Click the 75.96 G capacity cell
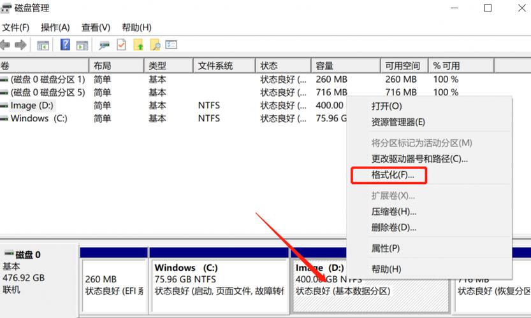The width and height of the screenshot is (531, 318). [x=331, y=118]
